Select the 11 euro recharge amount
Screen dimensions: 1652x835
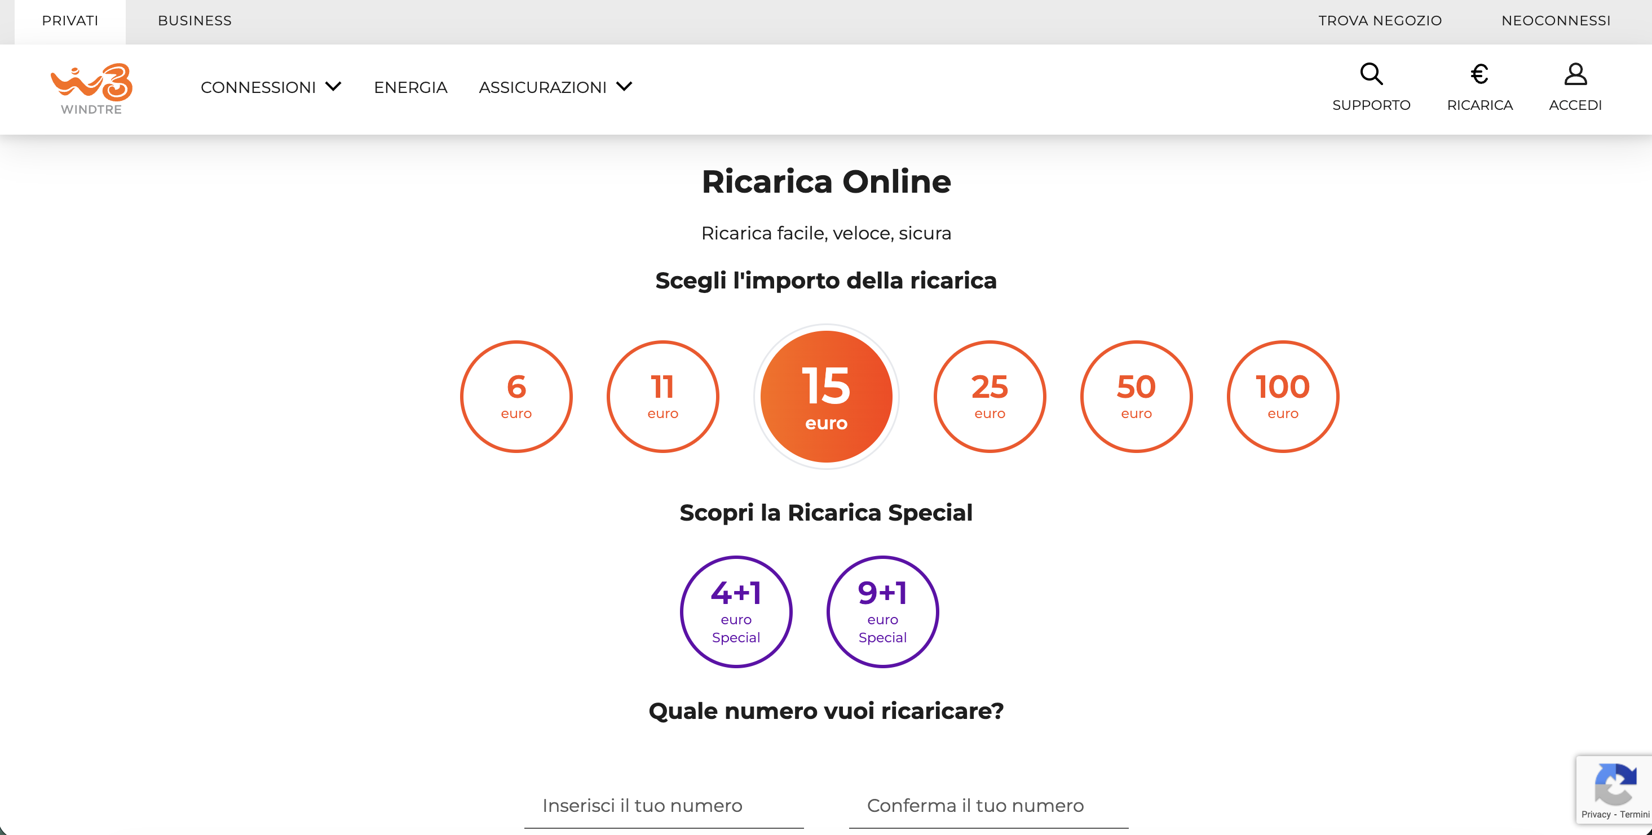pyautogui.click(x=662, y=397)
